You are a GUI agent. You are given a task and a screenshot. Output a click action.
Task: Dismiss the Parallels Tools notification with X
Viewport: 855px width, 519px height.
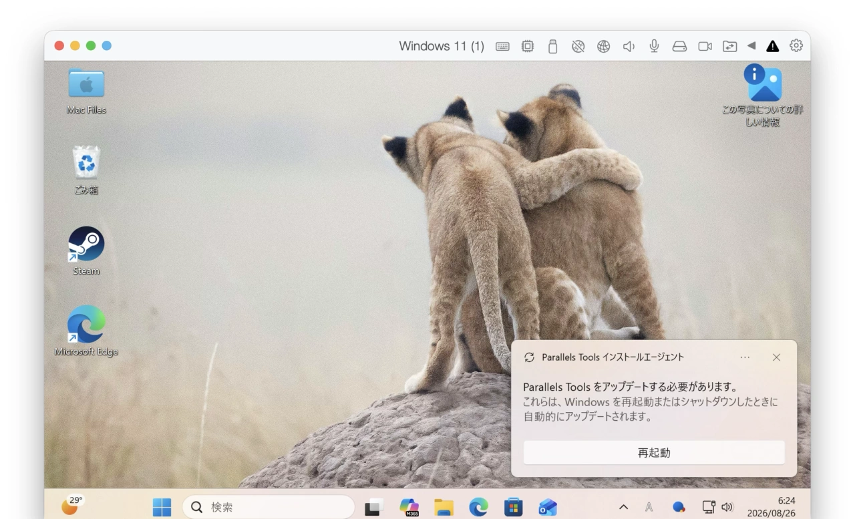tap(776, 357)
